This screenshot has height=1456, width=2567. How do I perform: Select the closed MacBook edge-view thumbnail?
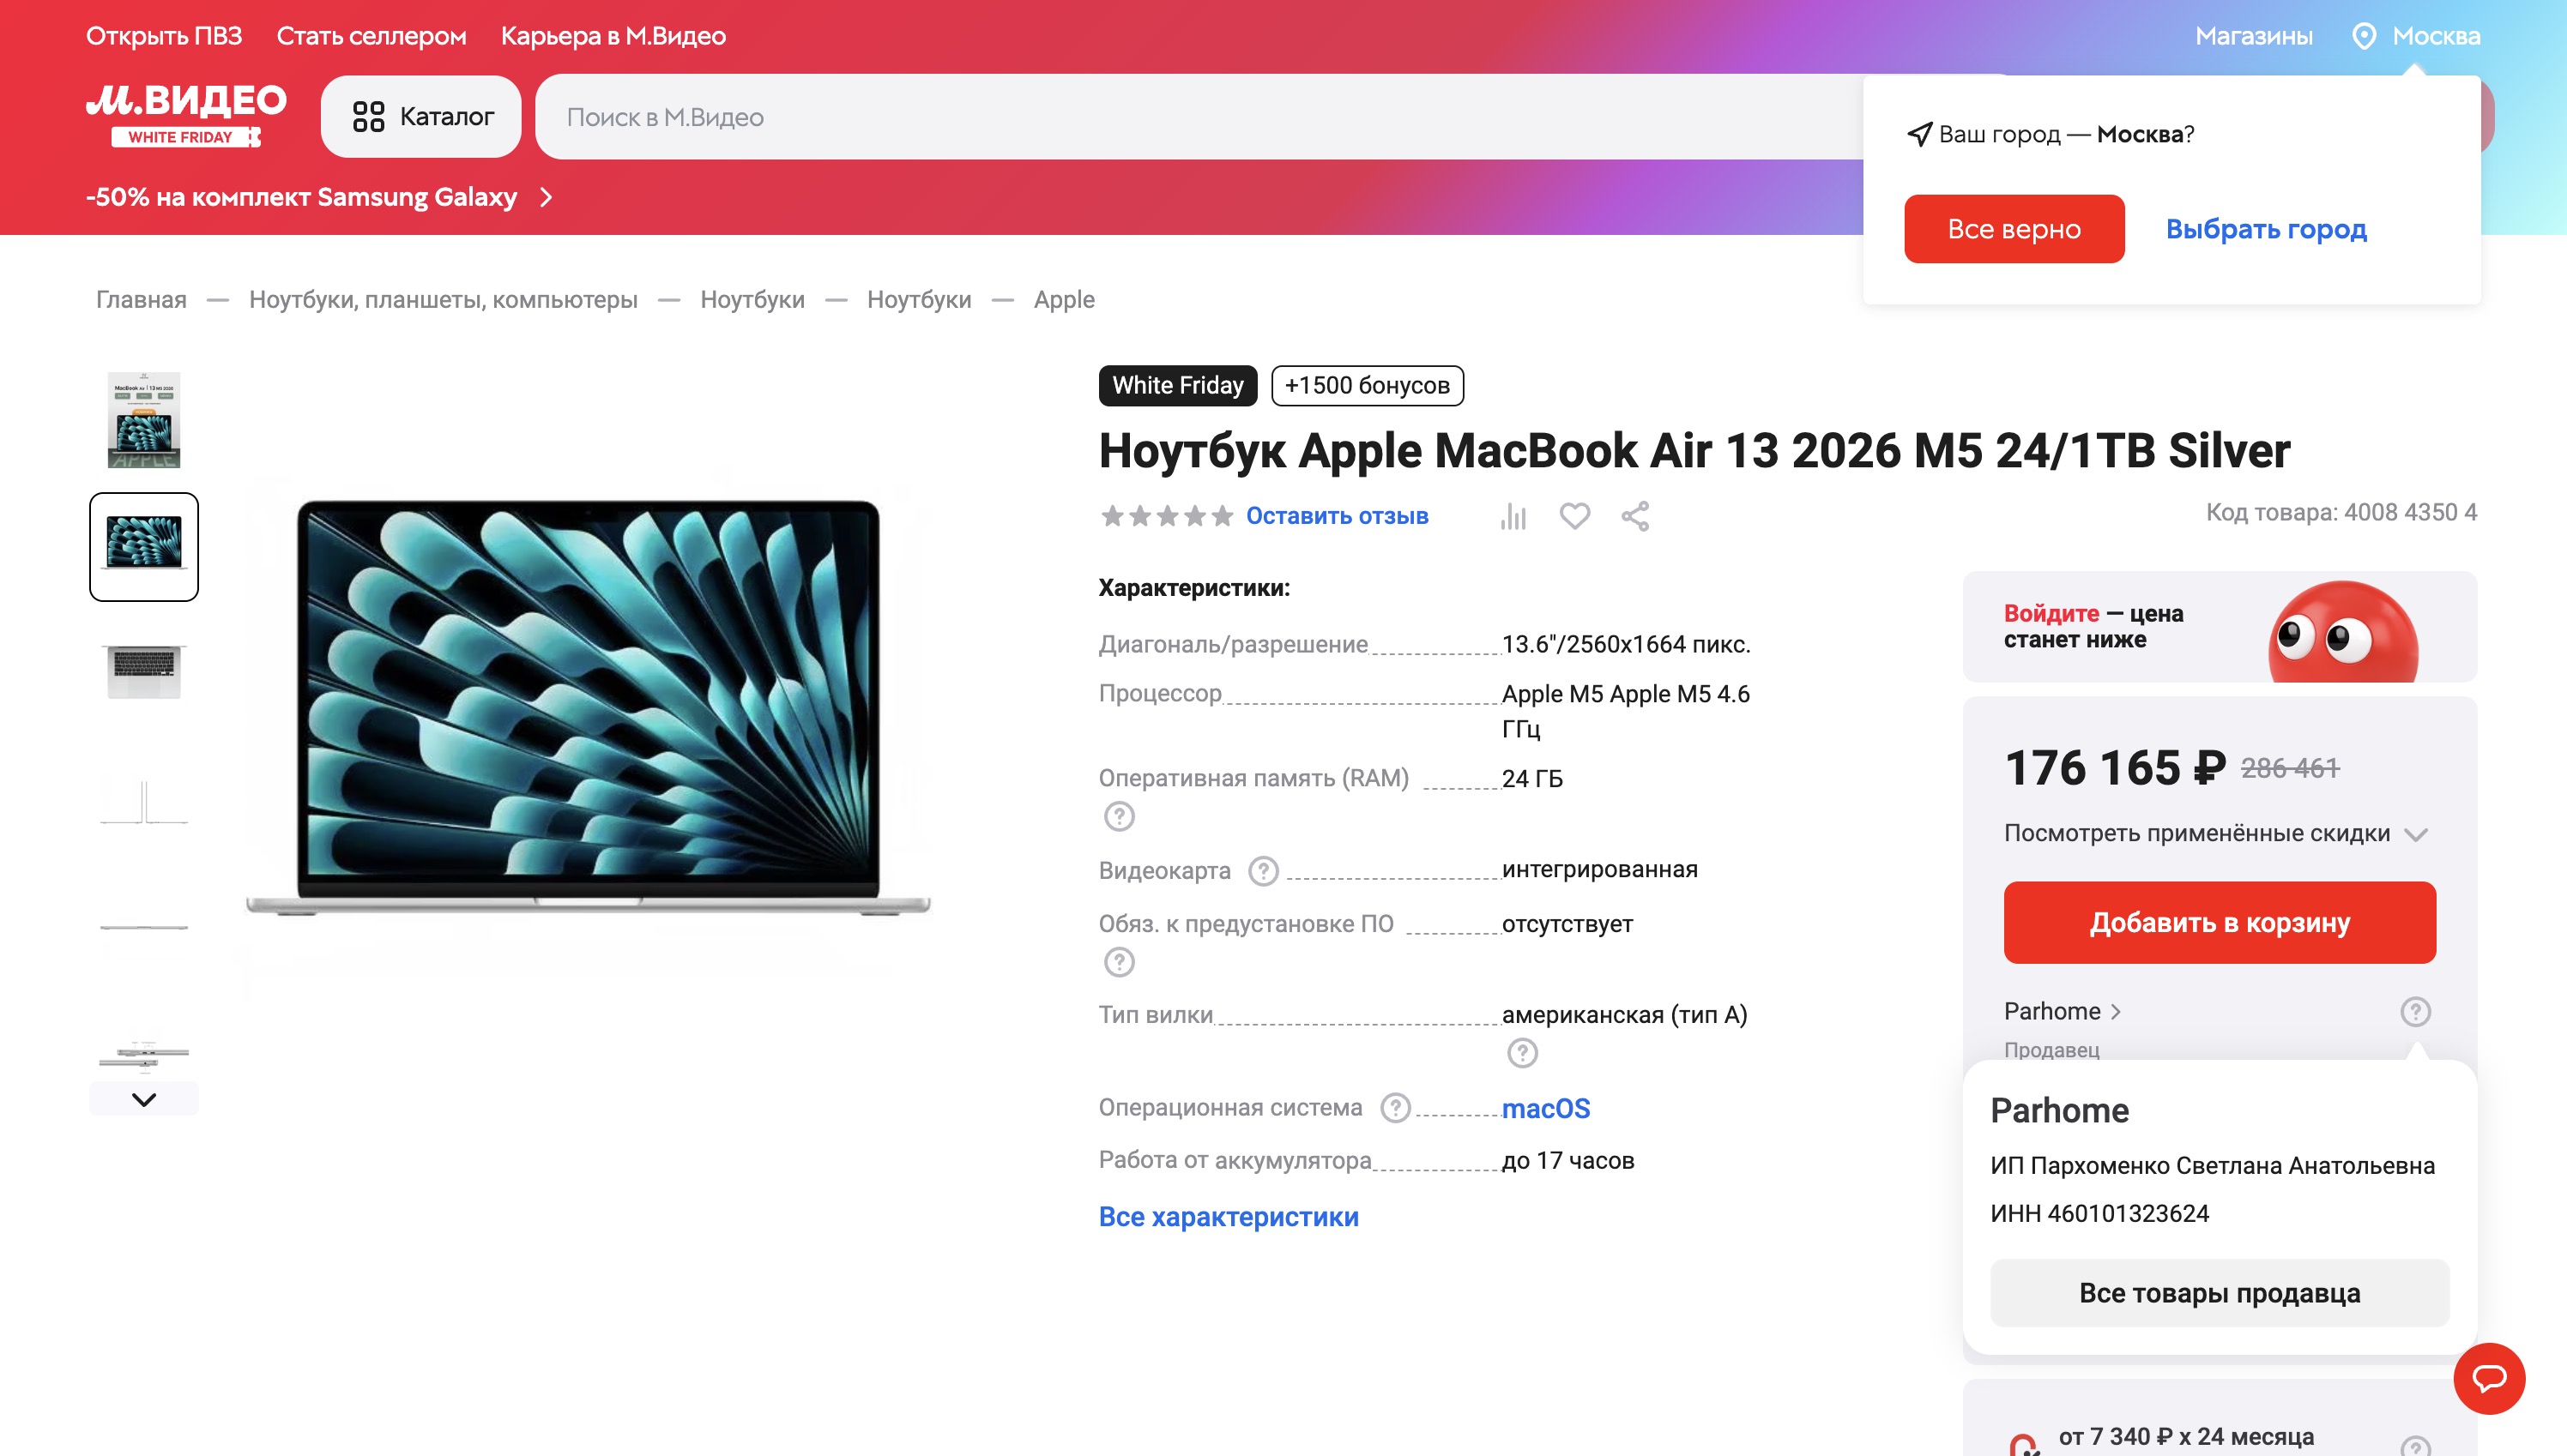[144, 926]
